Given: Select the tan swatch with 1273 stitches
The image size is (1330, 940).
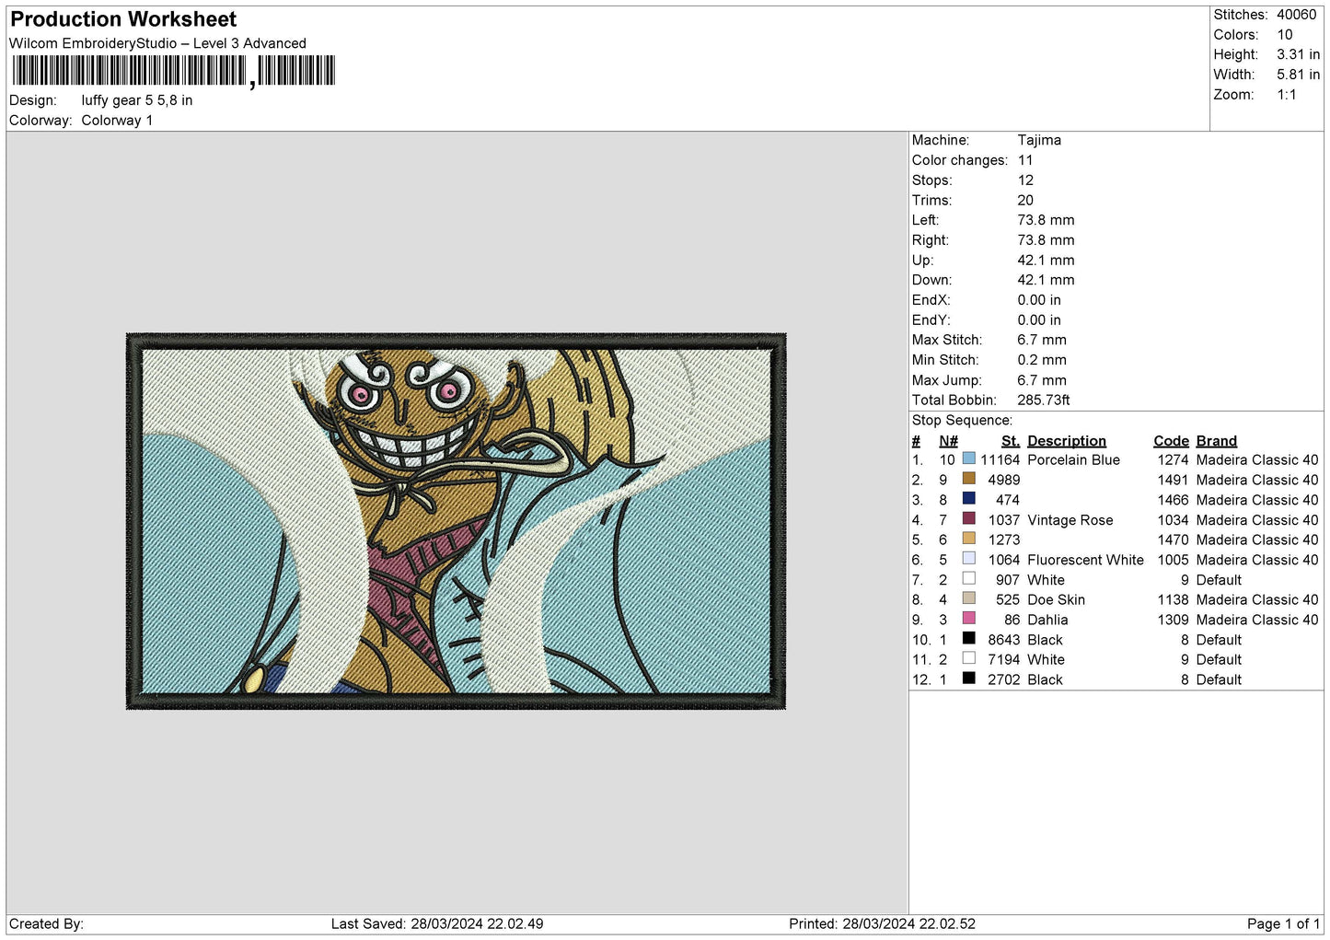Looking at the screenshot, I should 968,539.
